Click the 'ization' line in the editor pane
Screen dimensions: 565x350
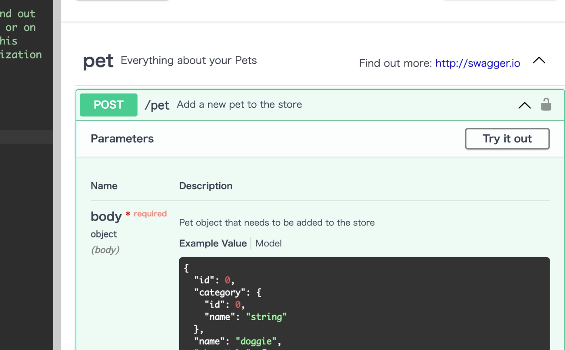click(21, 54)
